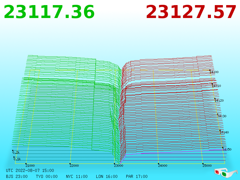The width and height of the screenshot is (240, 180).
Task: Click the 21000 price axis label
Action: (x=30, y=166)
